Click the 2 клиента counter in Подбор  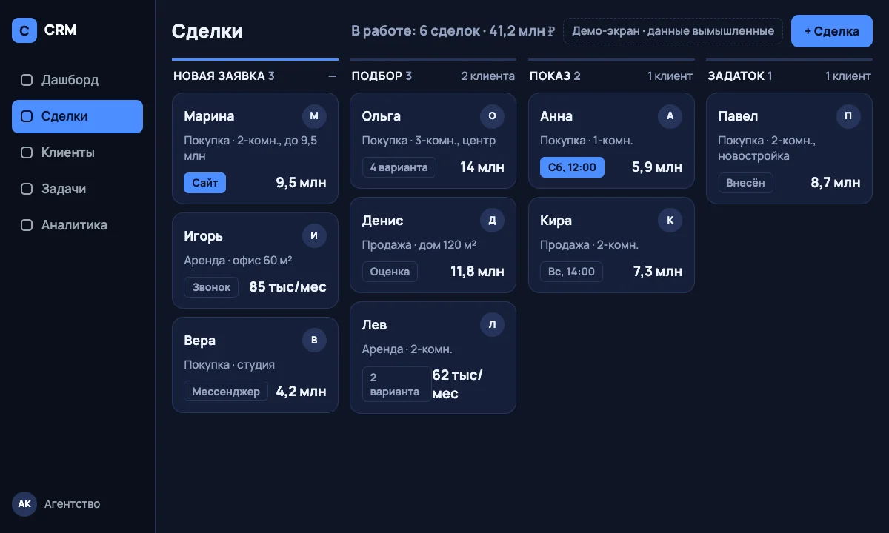(x=487, y=76)
